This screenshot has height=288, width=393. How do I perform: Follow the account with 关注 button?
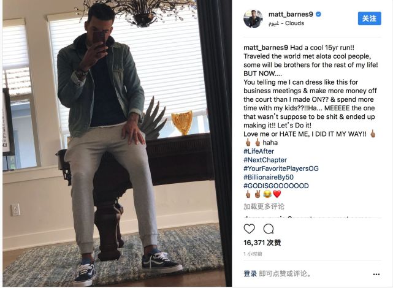[x=370, y=18]
